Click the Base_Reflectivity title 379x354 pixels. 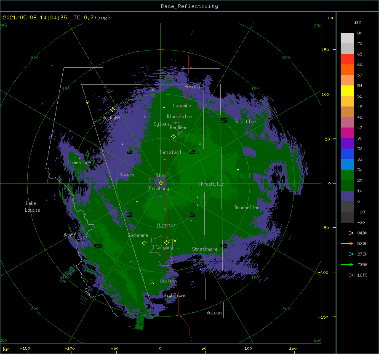(x=189, y=6)
